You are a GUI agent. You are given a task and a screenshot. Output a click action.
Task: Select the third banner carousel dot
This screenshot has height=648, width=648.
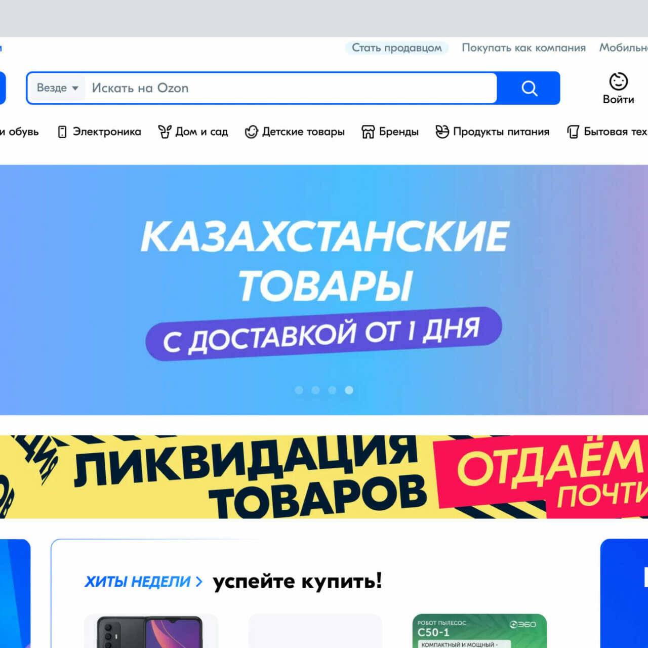[x=332, y=390]
